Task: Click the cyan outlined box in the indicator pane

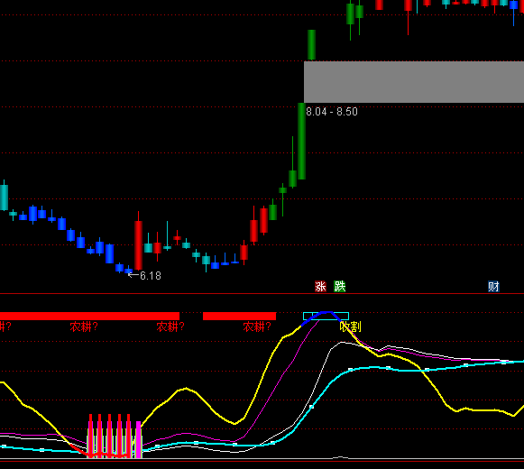Action: tap(326, 316)
